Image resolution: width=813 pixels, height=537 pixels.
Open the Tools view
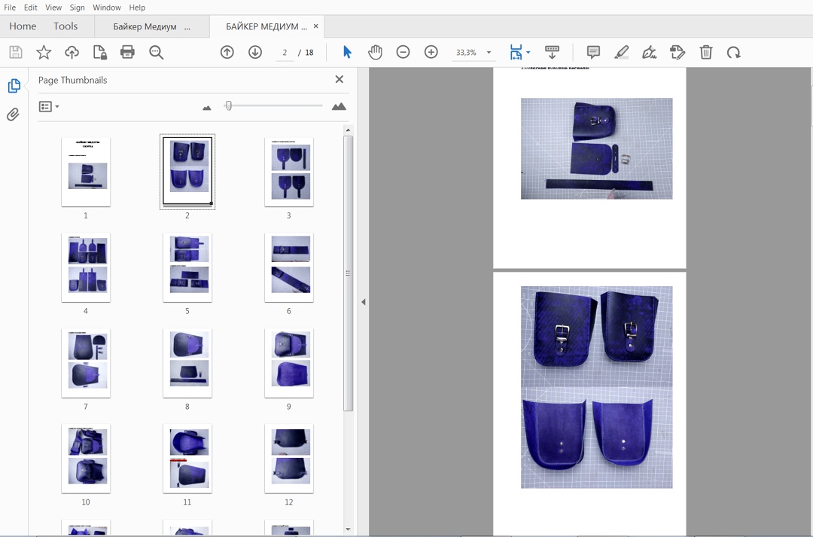coord(65,26)
